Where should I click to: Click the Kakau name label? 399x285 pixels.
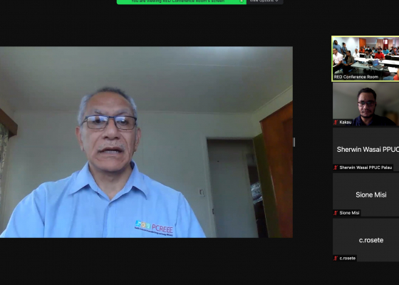(346, 123)
